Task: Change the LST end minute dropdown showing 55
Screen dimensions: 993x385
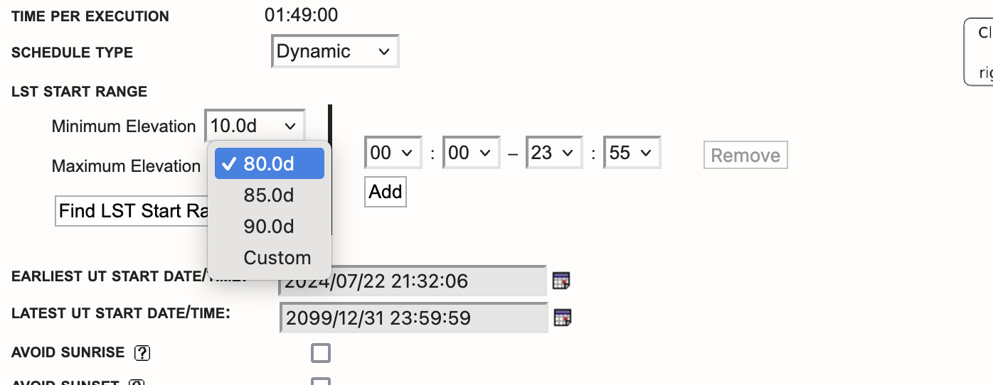Action: pyautogui.click(x=631, y=153)
